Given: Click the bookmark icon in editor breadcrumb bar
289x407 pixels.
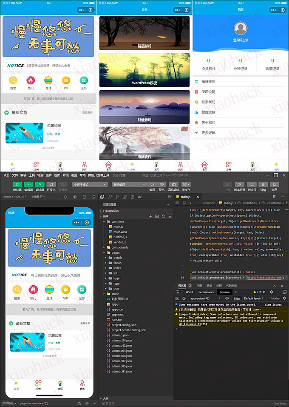Looking at the screenshot, I should (184, 203).
